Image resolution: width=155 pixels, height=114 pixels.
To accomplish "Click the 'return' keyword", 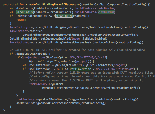I will [21, 20].
